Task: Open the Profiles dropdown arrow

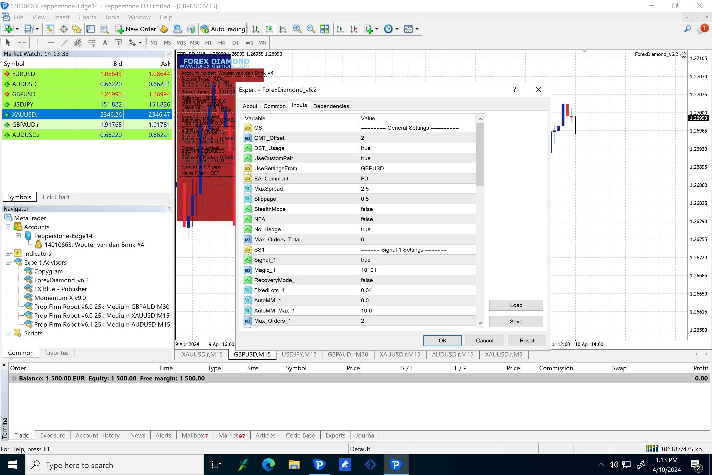Action: [x=37, y=29]
